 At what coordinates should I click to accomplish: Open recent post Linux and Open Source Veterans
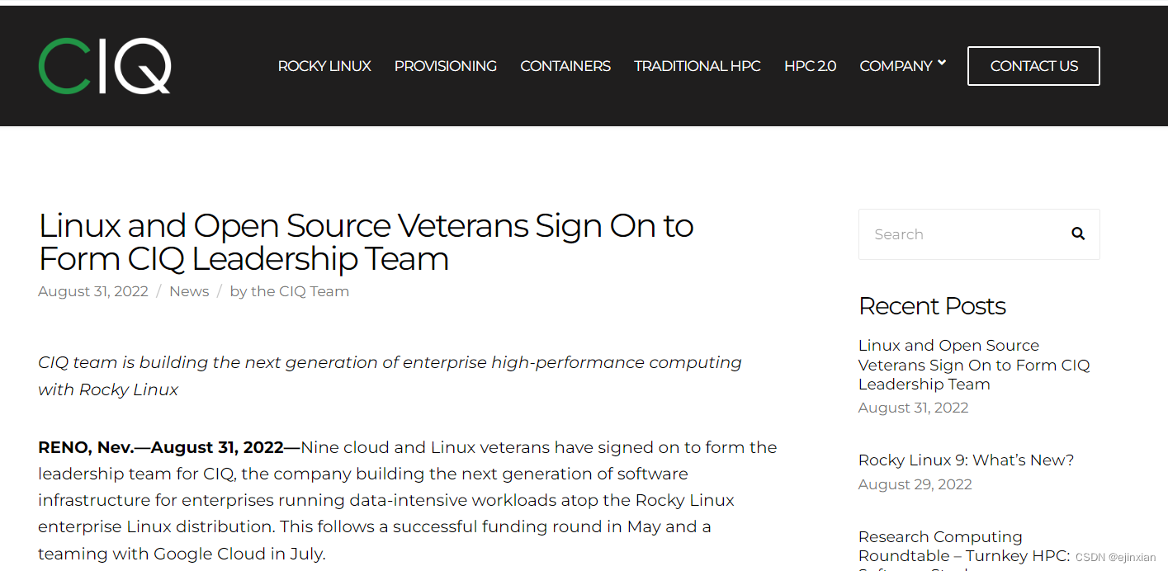tap(974, 365)
